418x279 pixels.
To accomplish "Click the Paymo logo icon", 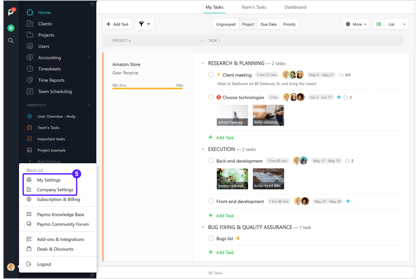I will tap(11, 12).
